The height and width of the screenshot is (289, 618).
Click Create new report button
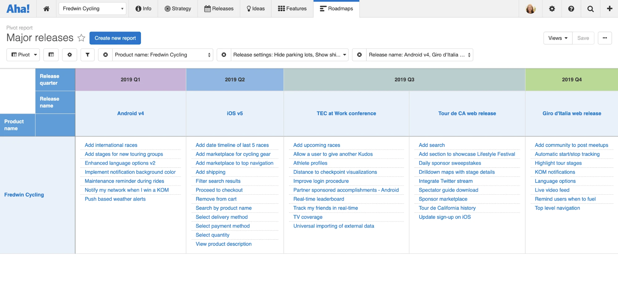pyautogui.click(x=115, y=38)
